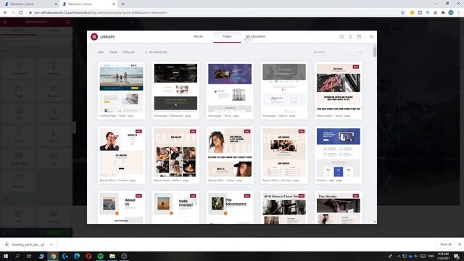This screenshot has height=261, width=464.
Task: Open the Chrome three-dot menu
Action: (x=459, y=13)
